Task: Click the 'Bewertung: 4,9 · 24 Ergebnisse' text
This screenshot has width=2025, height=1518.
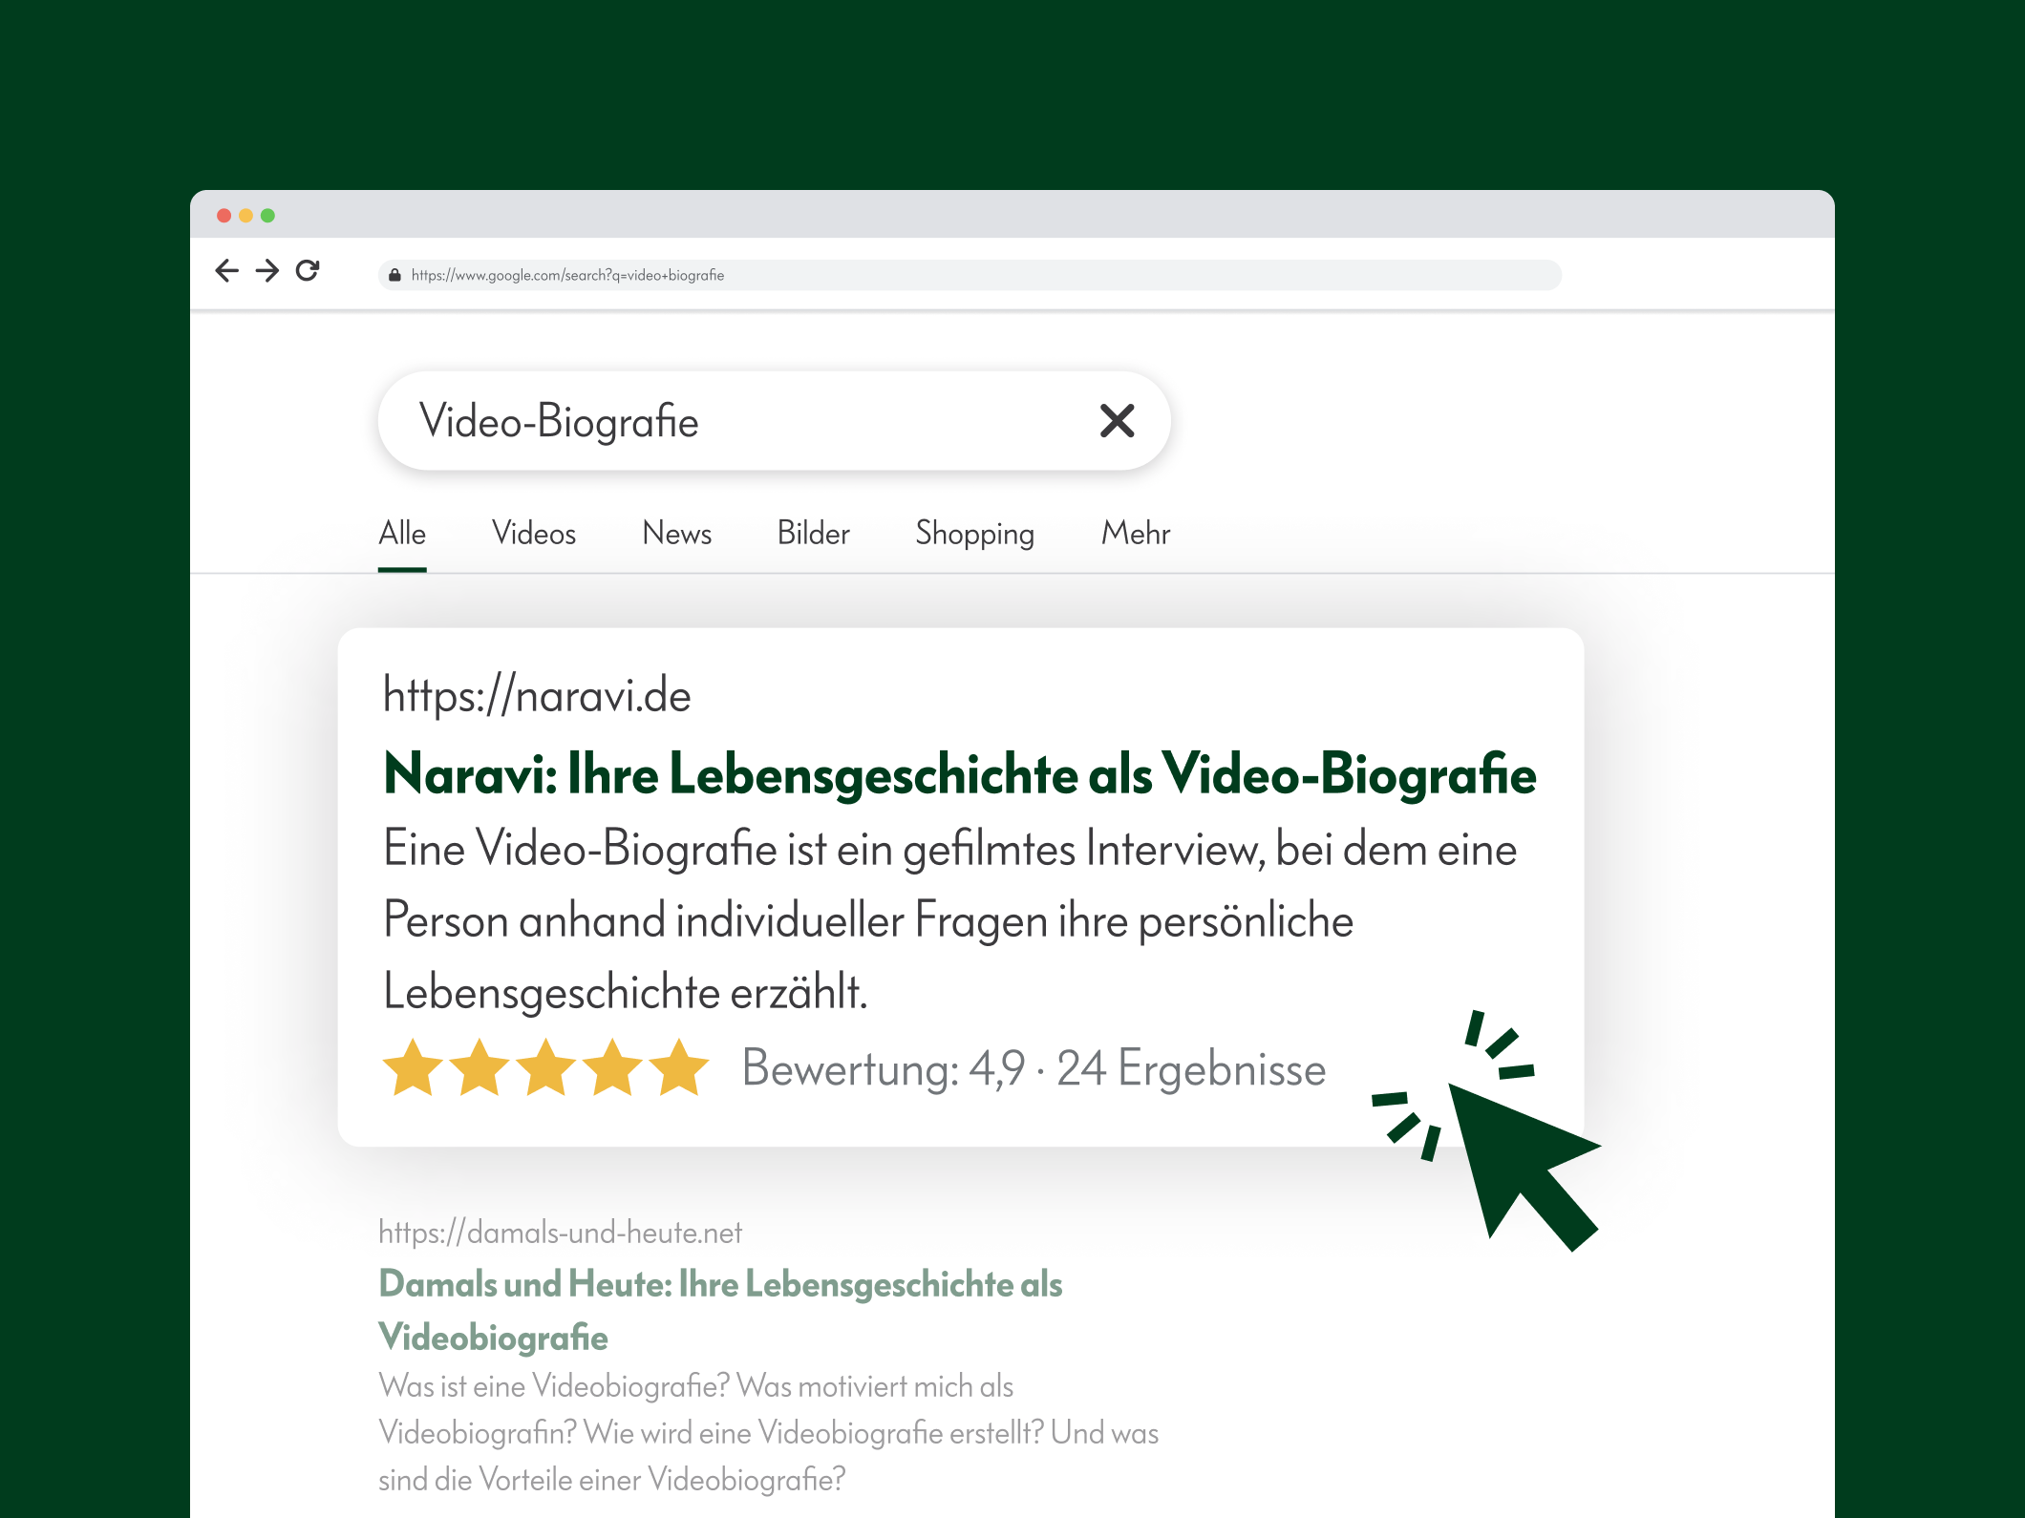Action: [1034, 1068]
